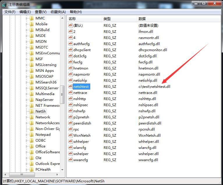Expand the Network tree node
This screenshot has height=185, width=223.
[x=26, y=117]
